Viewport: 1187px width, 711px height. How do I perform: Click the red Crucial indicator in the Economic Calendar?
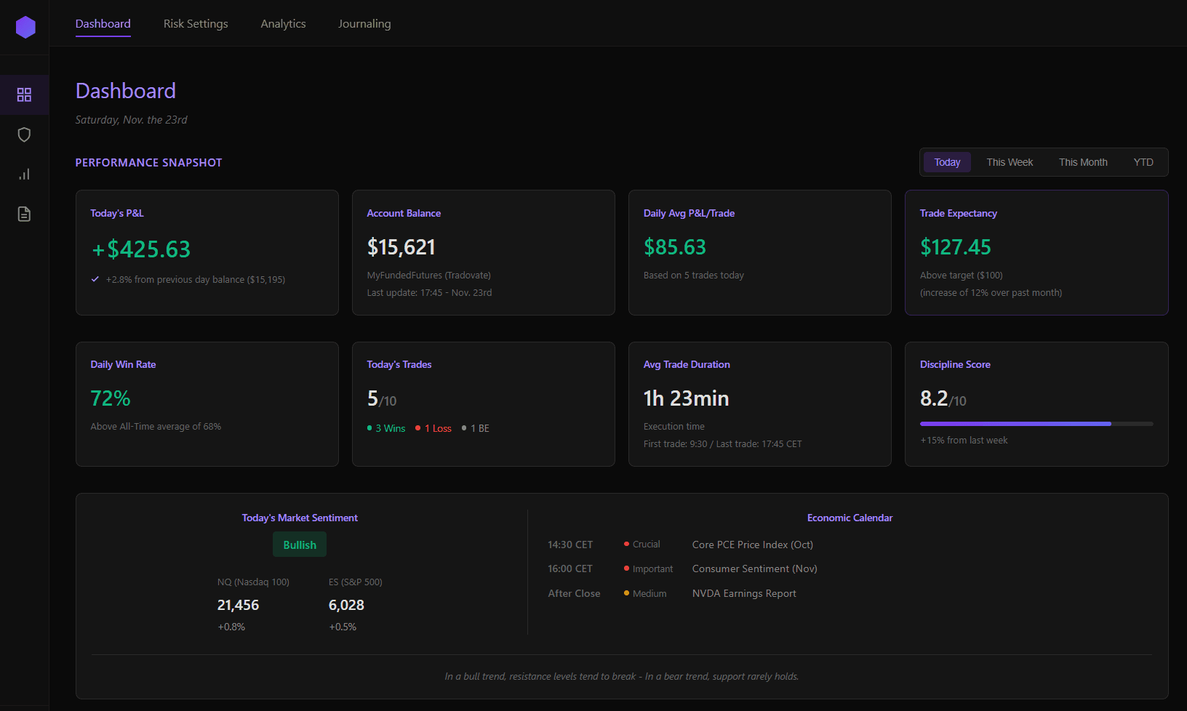point(626,544)
